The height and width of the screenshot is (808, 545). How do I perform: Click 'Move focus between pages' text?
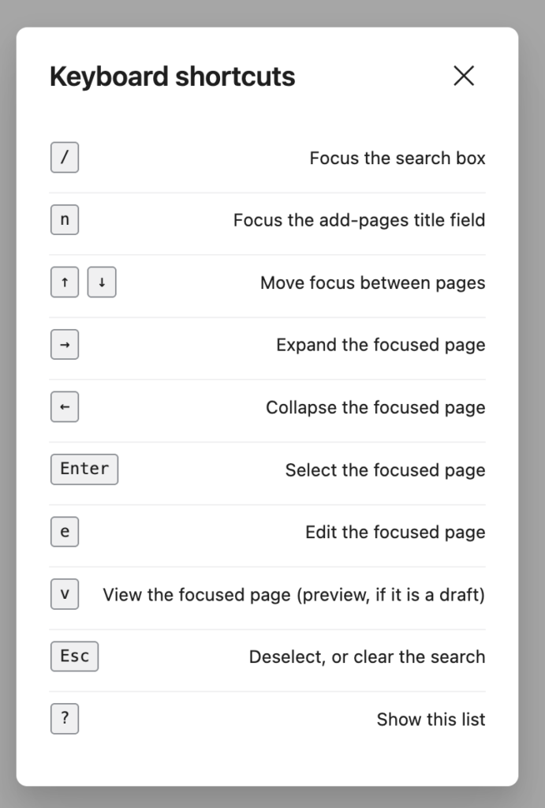coord(372,283)
